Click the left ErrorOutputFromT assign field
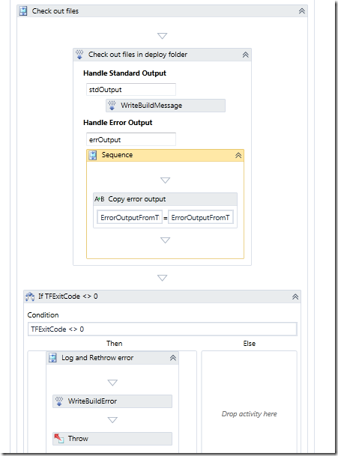338x456 pixels. click(x=130, y=218)
